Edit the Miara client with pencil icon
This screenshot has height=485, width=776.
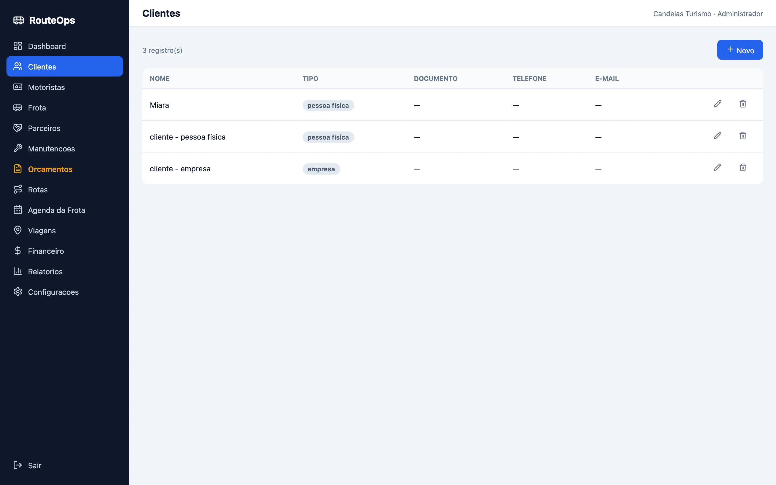[x=717, y=104]
